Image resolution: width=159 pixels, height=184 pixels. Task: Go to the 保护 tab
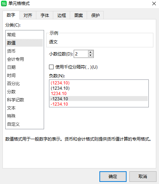[x=95, y=15]
